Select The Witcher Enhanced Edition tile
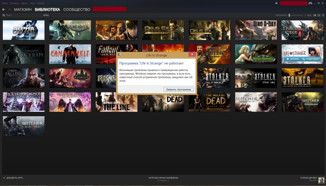The width and height of the screenshot is (326, 186). tap(256, 102)
